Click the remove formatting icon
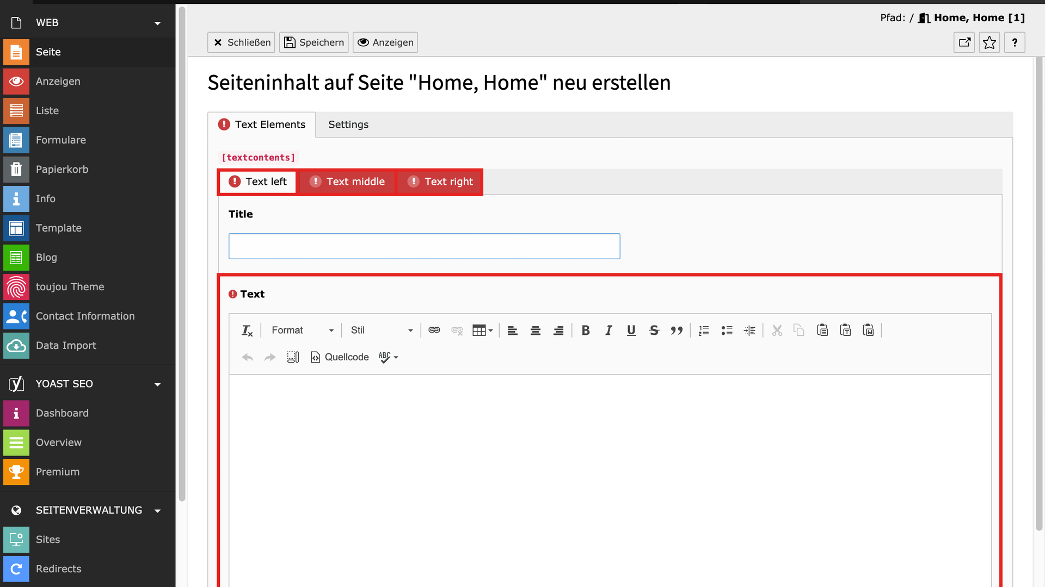The height and width of the screenshot is (587, 1045). click(x=247, y=330)
